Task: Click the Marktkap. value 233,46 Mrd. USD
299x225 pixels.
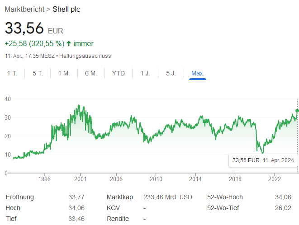Action: click(168, 197)
